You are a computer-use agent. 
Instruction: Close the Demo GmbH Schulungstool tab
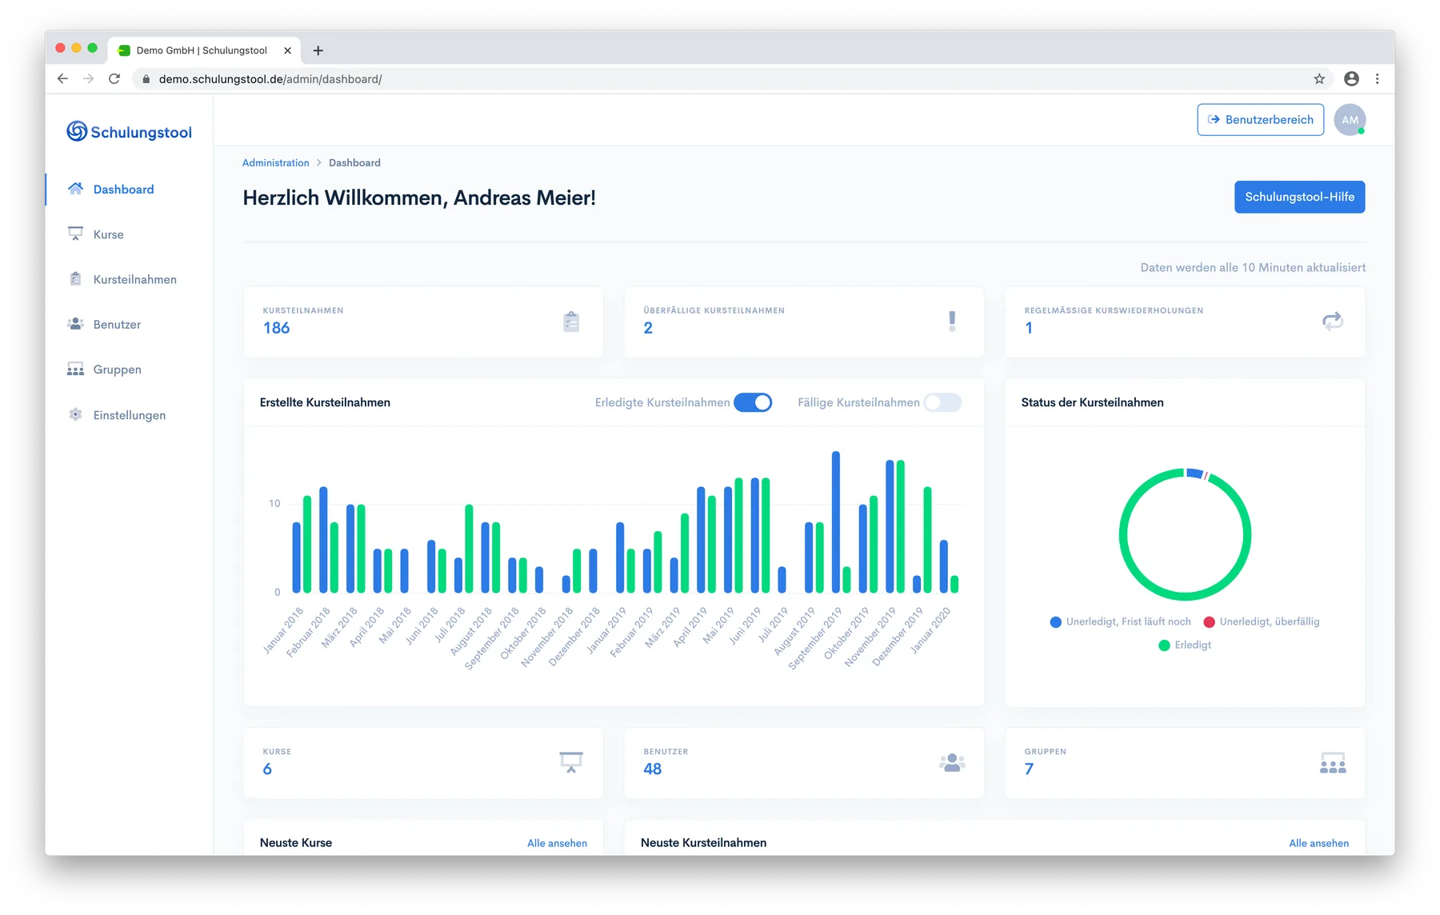(287, 50)
